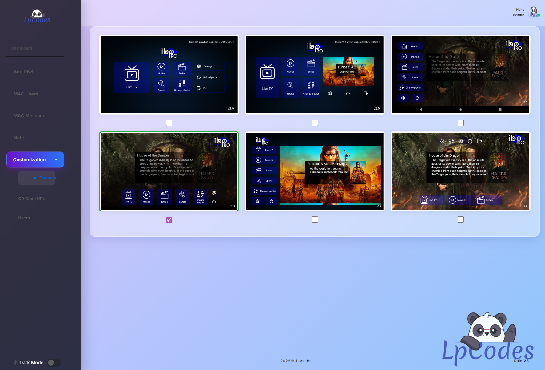Screen dimensions: 545x370
Task: Uncheck the selected House of Dragon theme checkbox
Action: [169, 219]
